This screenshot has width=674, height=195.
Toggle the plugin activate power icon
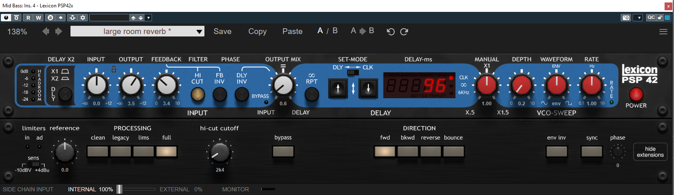click(6, 18)
